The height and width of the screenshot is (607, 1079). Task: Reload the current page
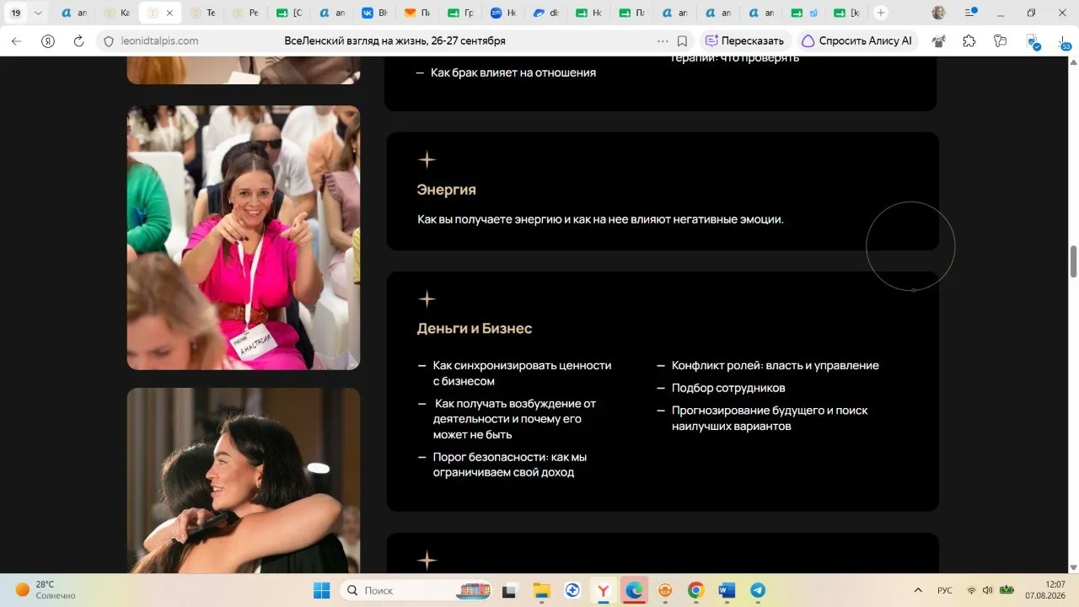(79, 40)
